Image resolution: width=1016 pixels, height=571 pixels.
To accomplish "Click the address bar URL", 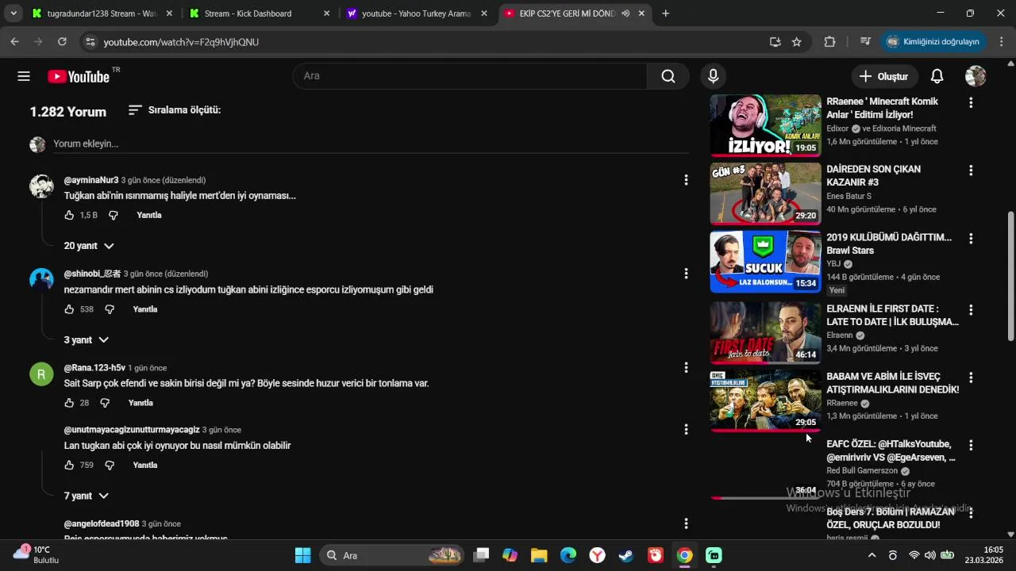I will point(181,42).
